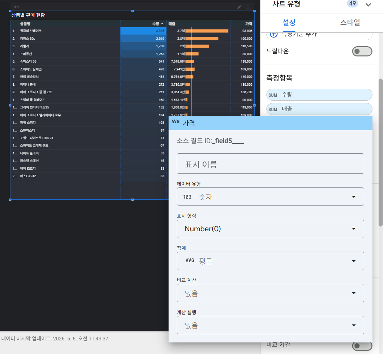This screenshot has height=354, width=383.
Task: Click the 7,943만 sales value
Action: tap(179, 69)
